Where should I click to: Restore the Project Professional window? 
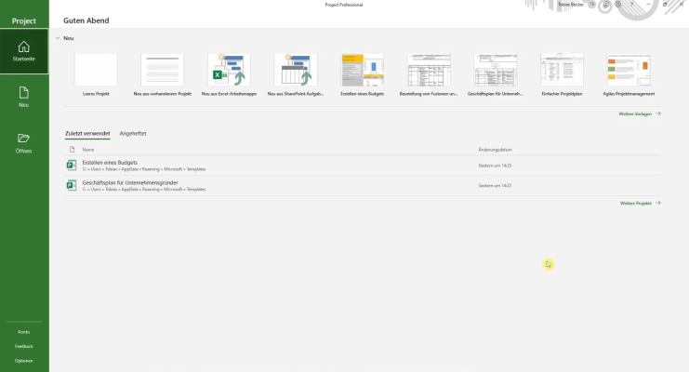click(665, 5)
